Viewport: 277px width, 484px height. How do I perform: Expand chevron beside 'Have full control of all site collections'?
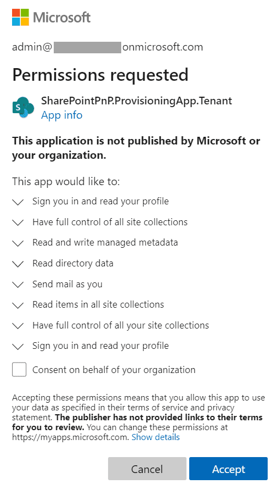pyautogui.click(x=18, y=222)
